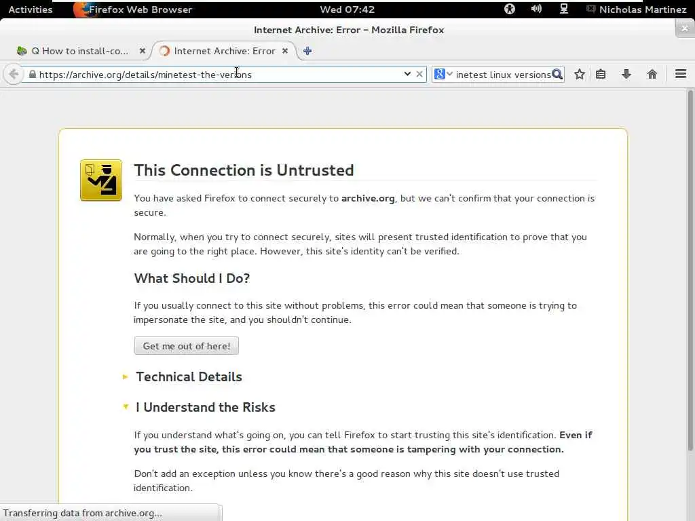
Task: Click the search box text field
Action: 503,75
